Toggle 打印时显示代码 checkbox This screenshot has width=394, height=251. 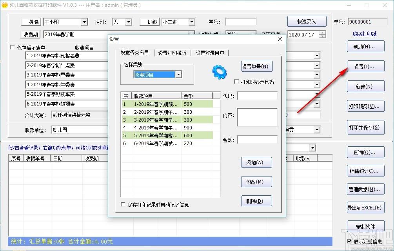[236, 82]
